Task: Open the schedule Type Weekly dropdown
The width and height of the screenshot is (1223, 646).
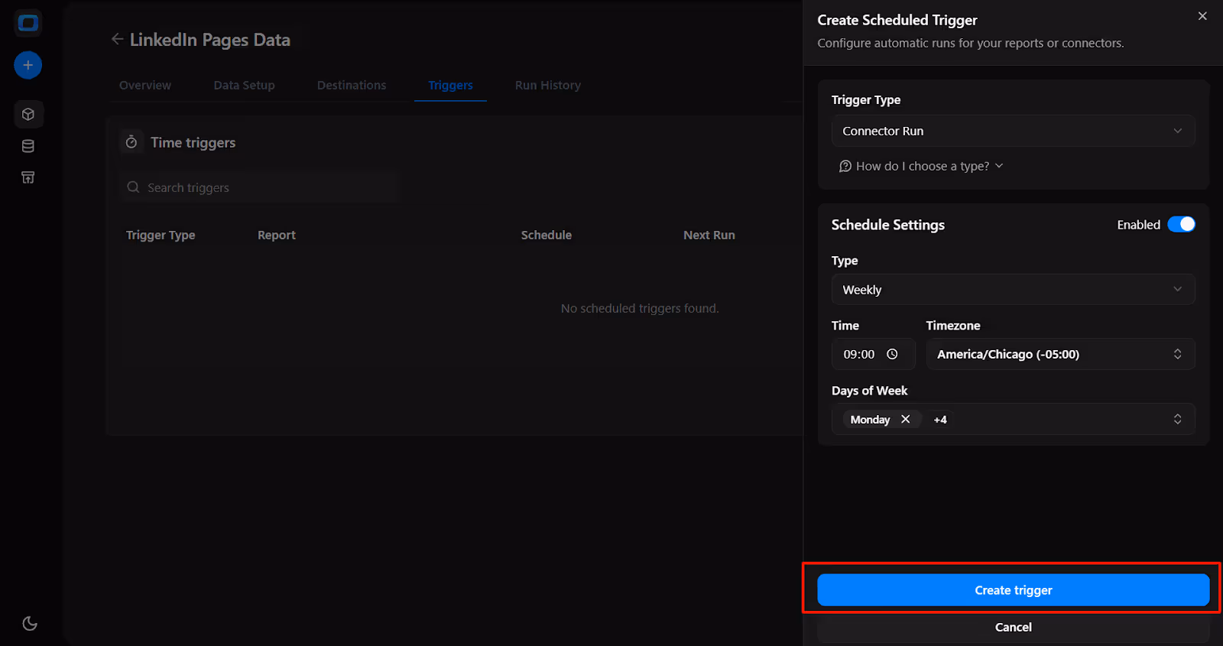Action: [1013, 290]
